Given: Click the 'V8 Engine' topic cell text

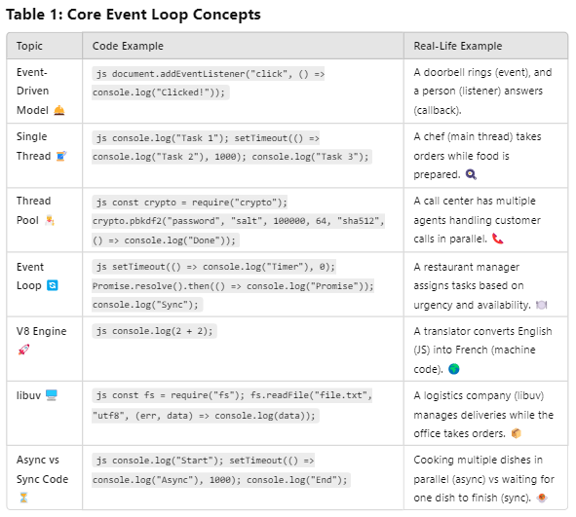Looking at the screenshot, I should [42, 331].
